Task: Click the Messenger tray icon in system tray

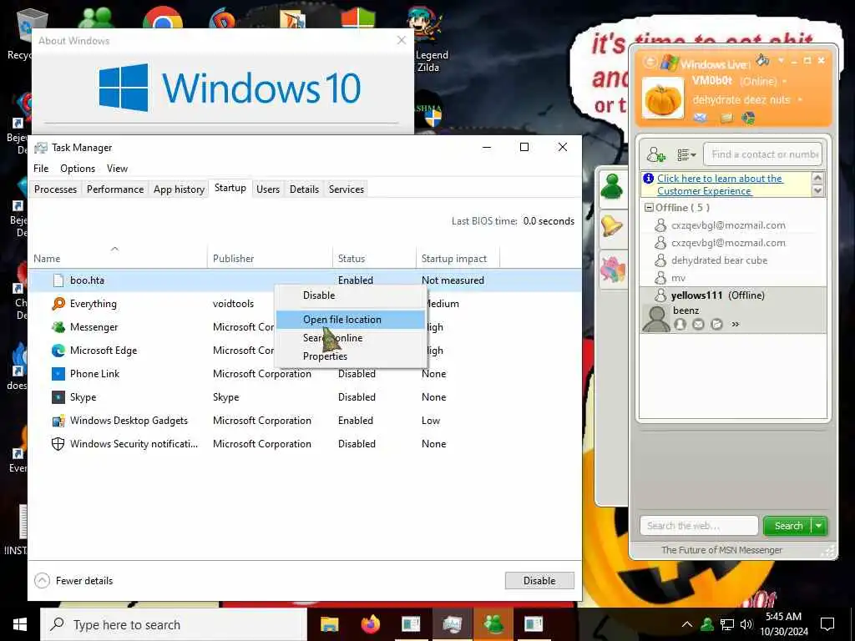Action: [707, 624]
